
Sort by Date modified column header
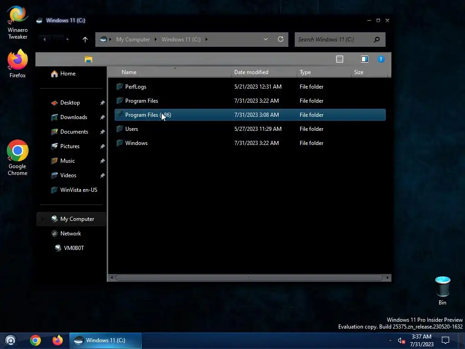[264, 72]
